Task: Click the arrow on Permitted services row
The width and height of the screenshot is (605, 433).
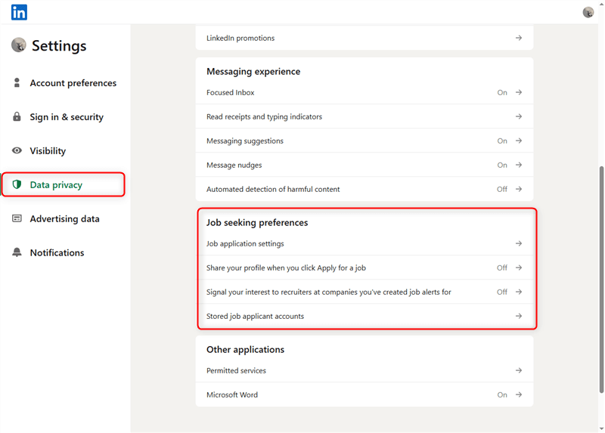Action: point(519,370)
